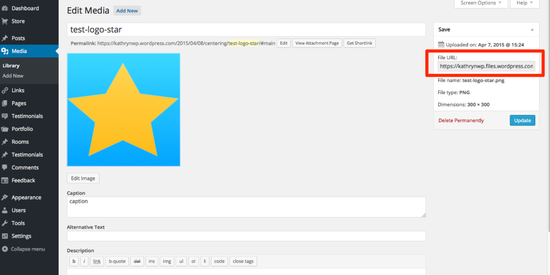The width and height of the screenshot is (550, 275).
Task: Click the file name test-logo-star.png
Action: click(x=483, y=80)
